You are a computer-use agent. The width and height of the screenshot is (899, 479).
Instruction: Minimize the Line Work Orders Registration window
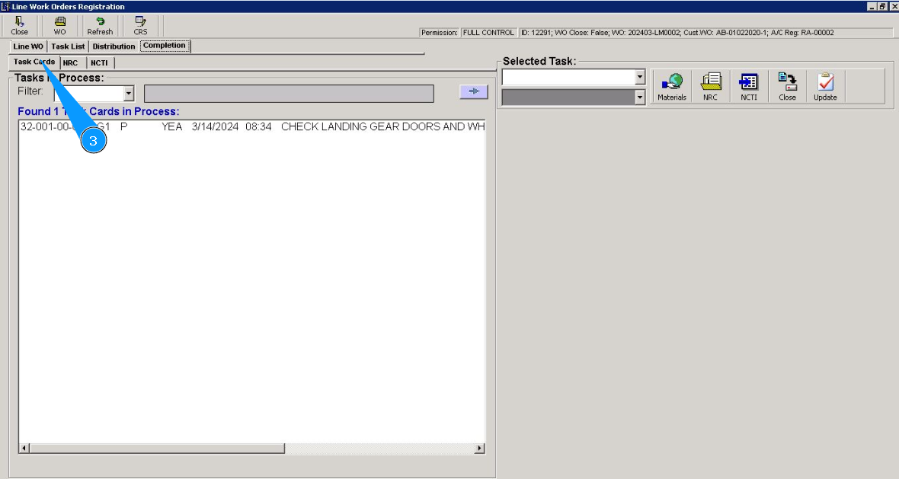tap(872, 6)
